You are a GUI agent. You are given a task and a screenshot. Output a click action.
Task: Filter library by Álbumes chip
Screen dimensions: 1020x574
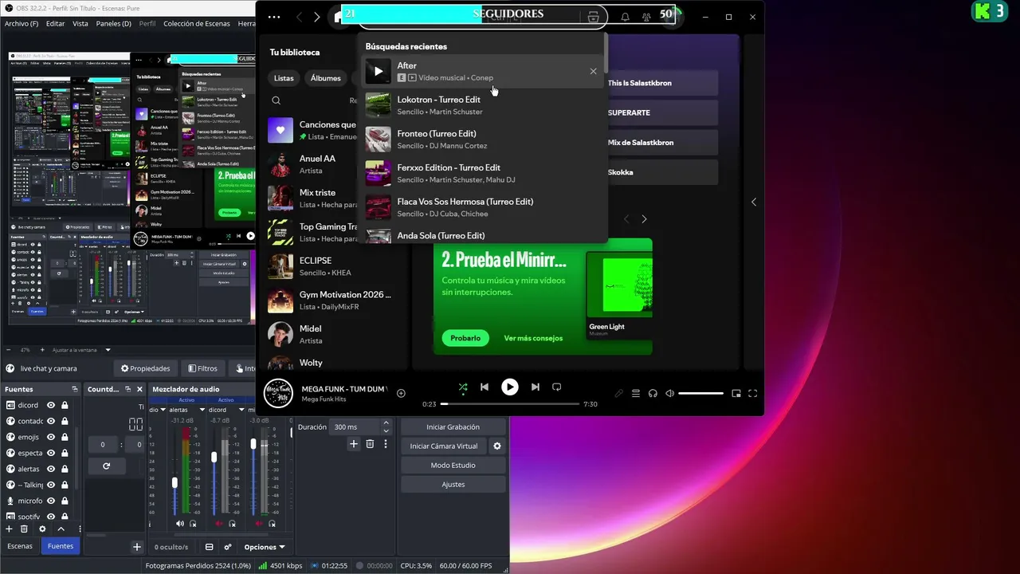[x=325, y=78]
